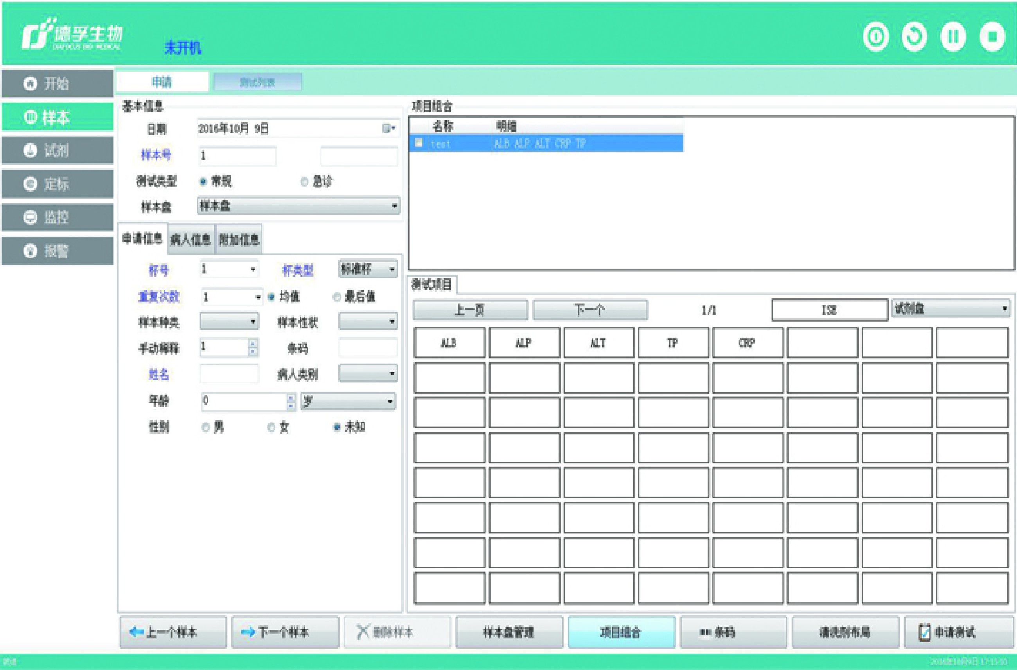
Task: Click the 下一个样本 button
Action: (285, 632)
